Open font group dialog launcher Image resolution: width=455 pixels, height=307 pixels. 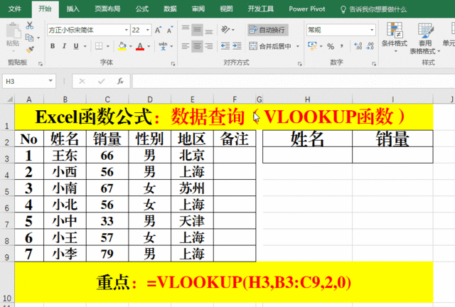pos(173,63)
